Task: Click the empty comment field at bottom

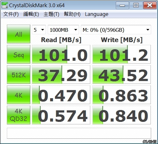Action: pyautogui.click(x=79, y=133)
